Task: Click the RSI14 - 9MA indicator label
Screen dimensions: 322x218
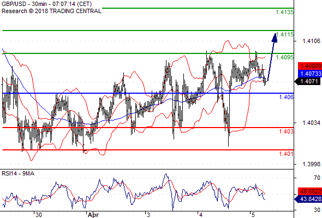Action: (18, 173)
